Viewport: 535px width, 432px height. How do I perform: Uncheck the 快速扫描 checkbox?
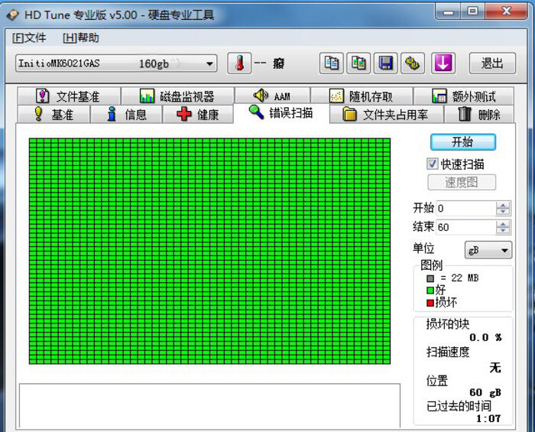coord(433,164)
